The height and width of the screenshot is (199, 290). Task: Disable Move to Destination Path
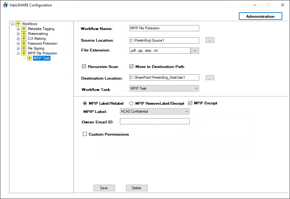tap(132, 66)
